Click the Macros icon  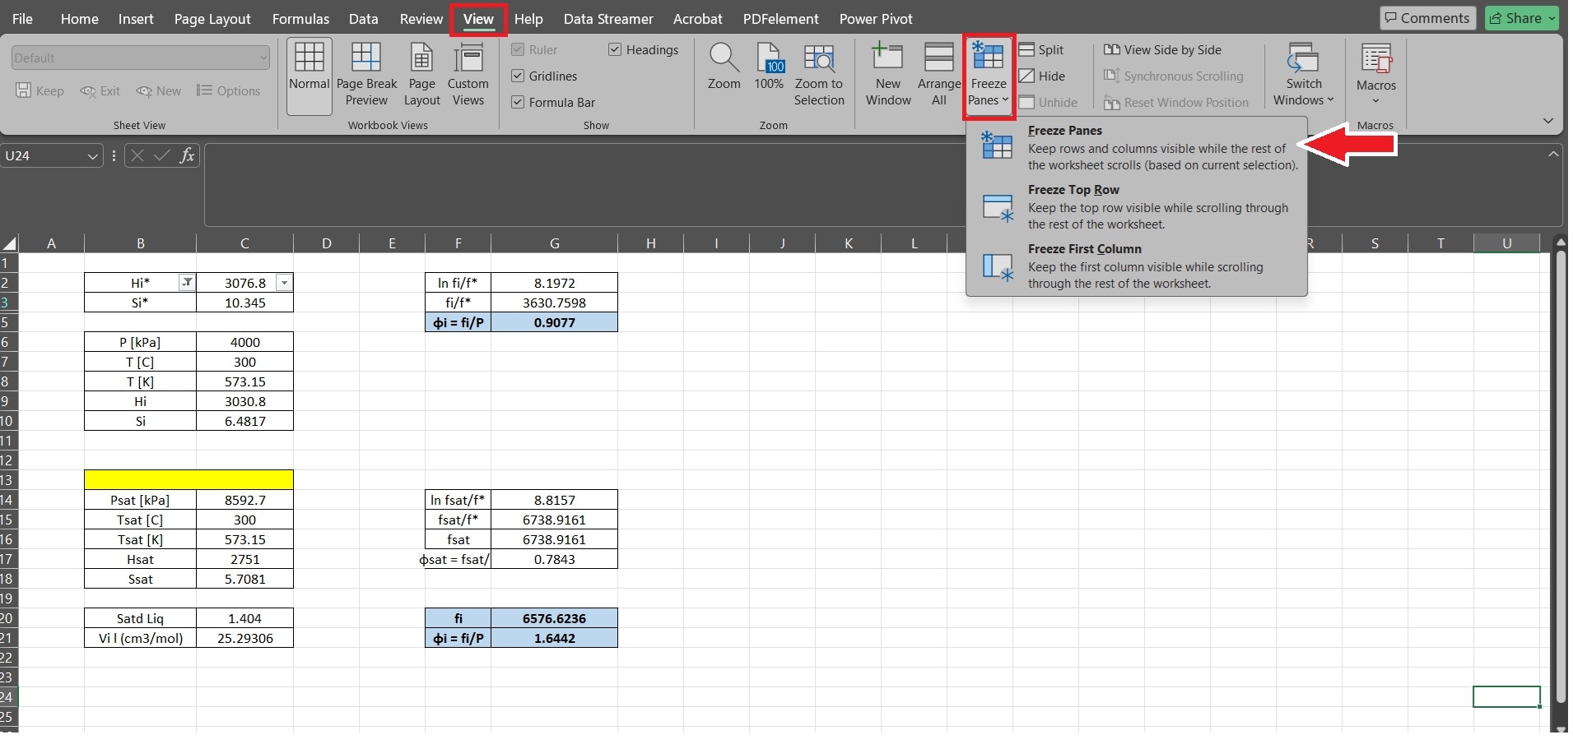click(x=1376, y=59)
